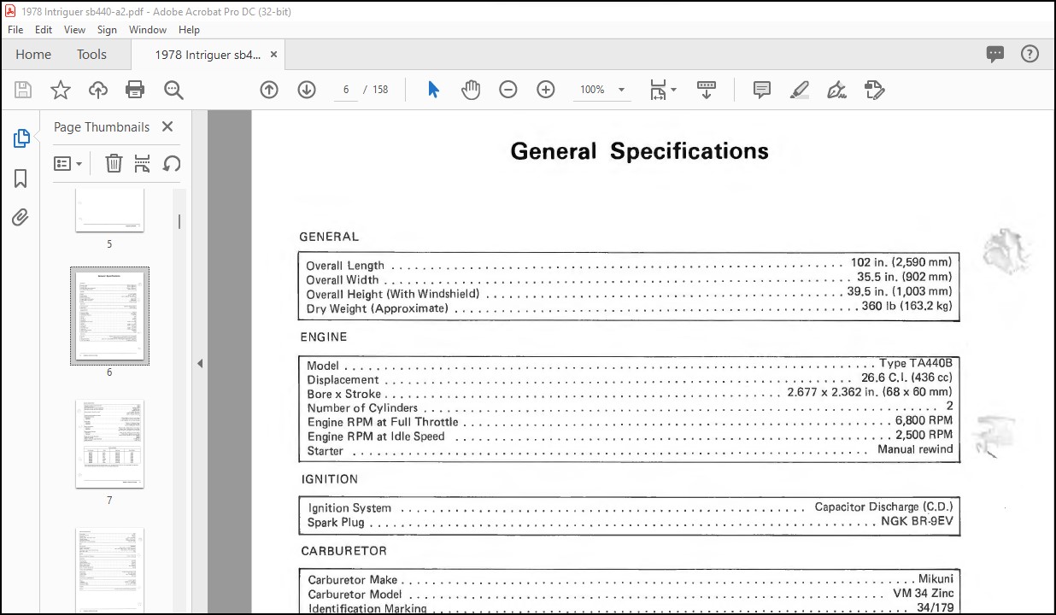Zoom out with the minus button
1056x615 pixels.
(508, 90)
